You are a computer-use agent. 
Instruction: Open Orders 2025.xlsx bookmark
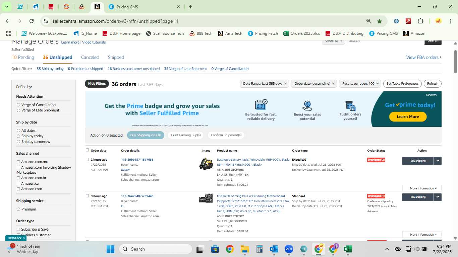[301, 33]
